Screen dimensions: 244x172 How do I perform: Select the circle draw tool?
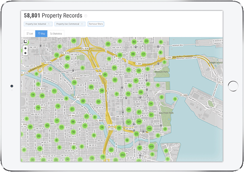[25, 53]
